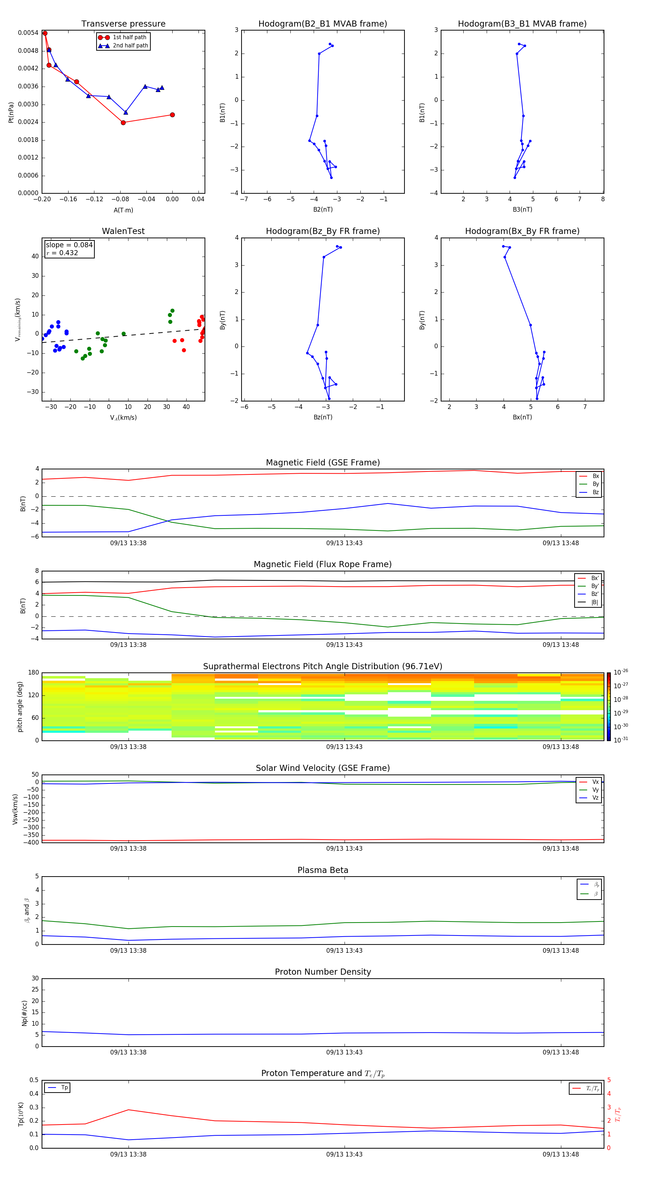This screenshot has height=1186, width=646.
Task: Click 'Magnetic Field (GSE Frame)' title
Action: click(x=323, y=463)
